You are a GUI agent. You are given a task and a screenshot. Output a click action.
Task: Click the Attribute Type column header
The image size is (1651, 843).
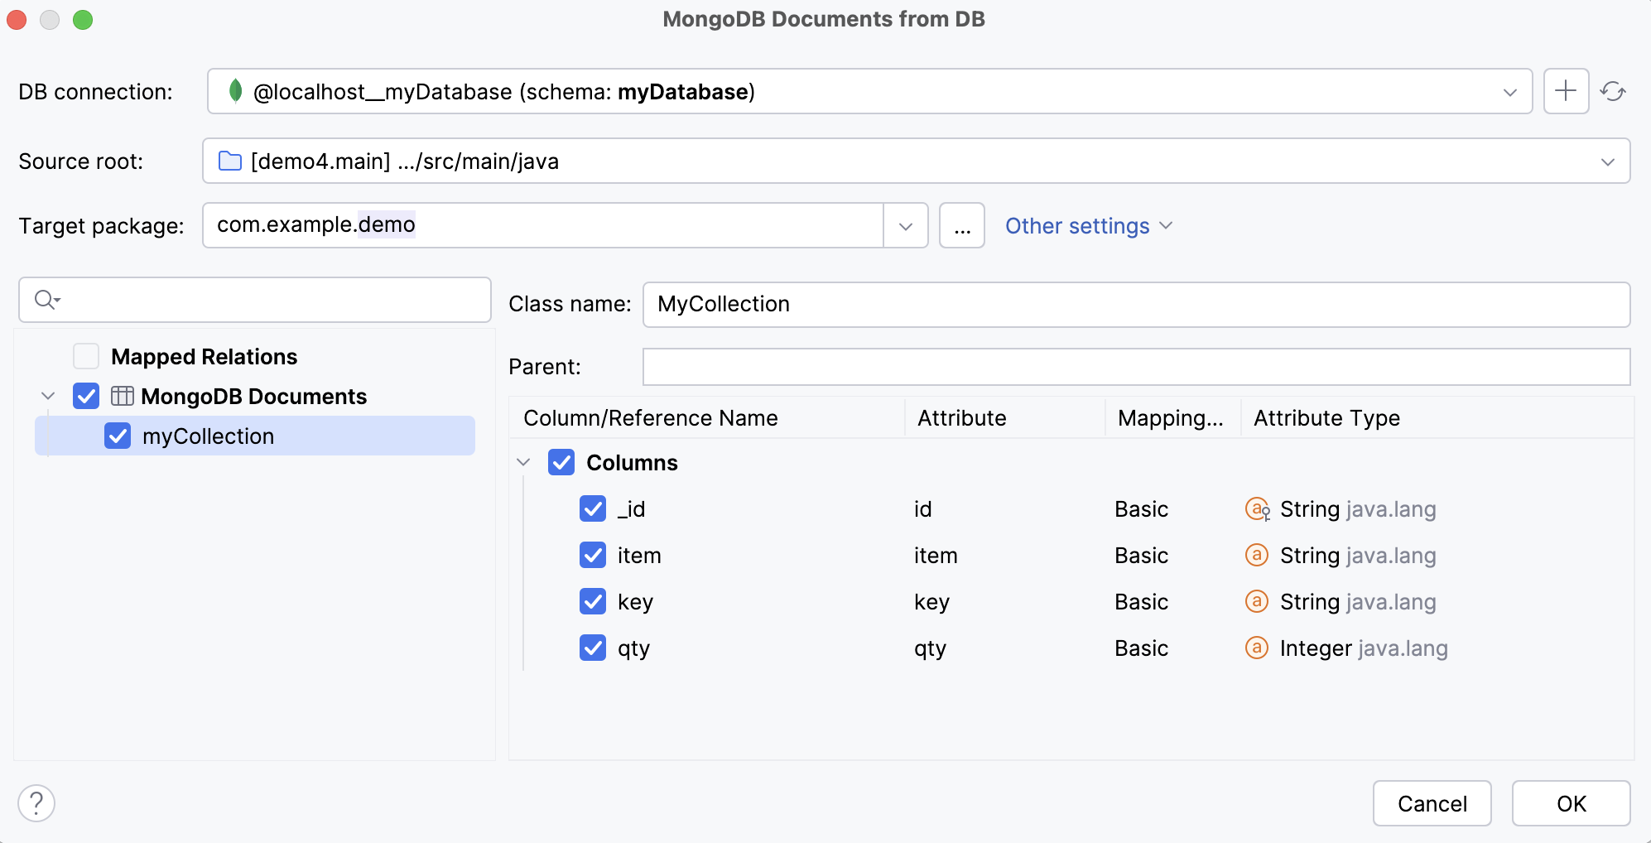pyautogui.click(x=1325, y=417)
